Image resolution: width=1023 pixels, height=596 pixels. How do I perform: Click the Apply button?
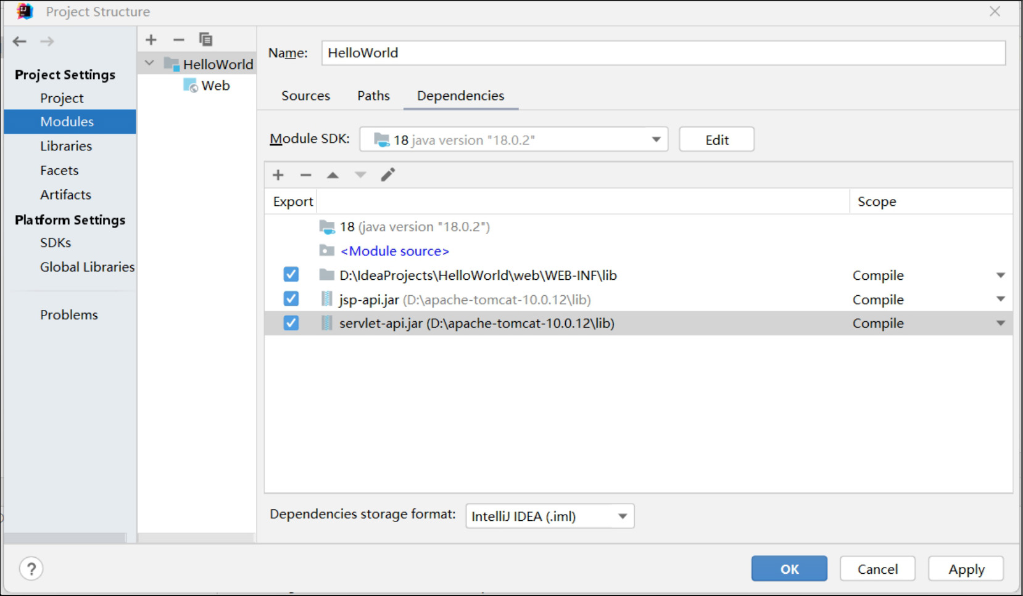click(966, 568)
